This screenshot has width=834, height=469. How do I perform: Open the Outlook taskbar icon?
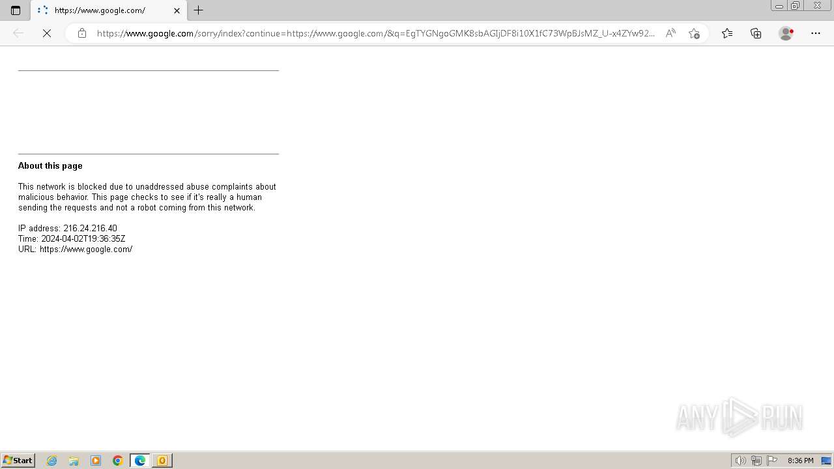(162, 461)
